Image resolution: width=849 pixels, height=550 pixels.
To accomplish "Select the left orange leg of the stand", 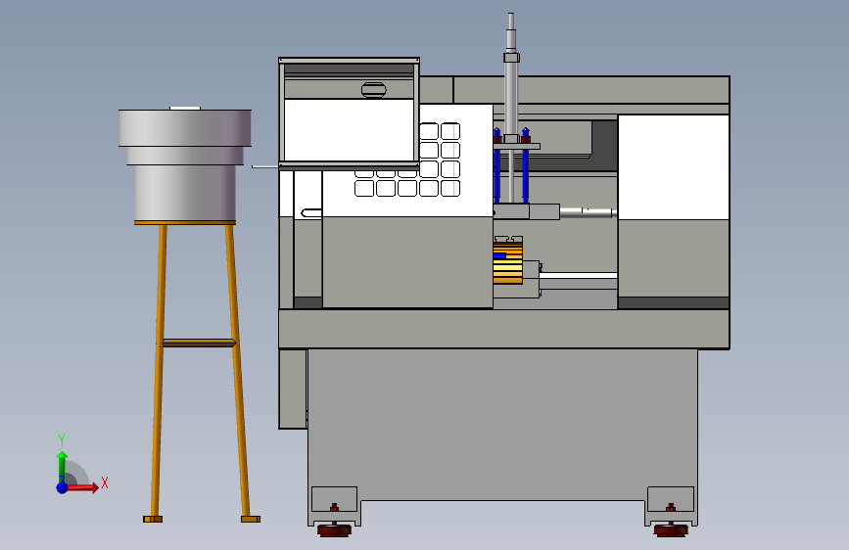I will point(159,371).
